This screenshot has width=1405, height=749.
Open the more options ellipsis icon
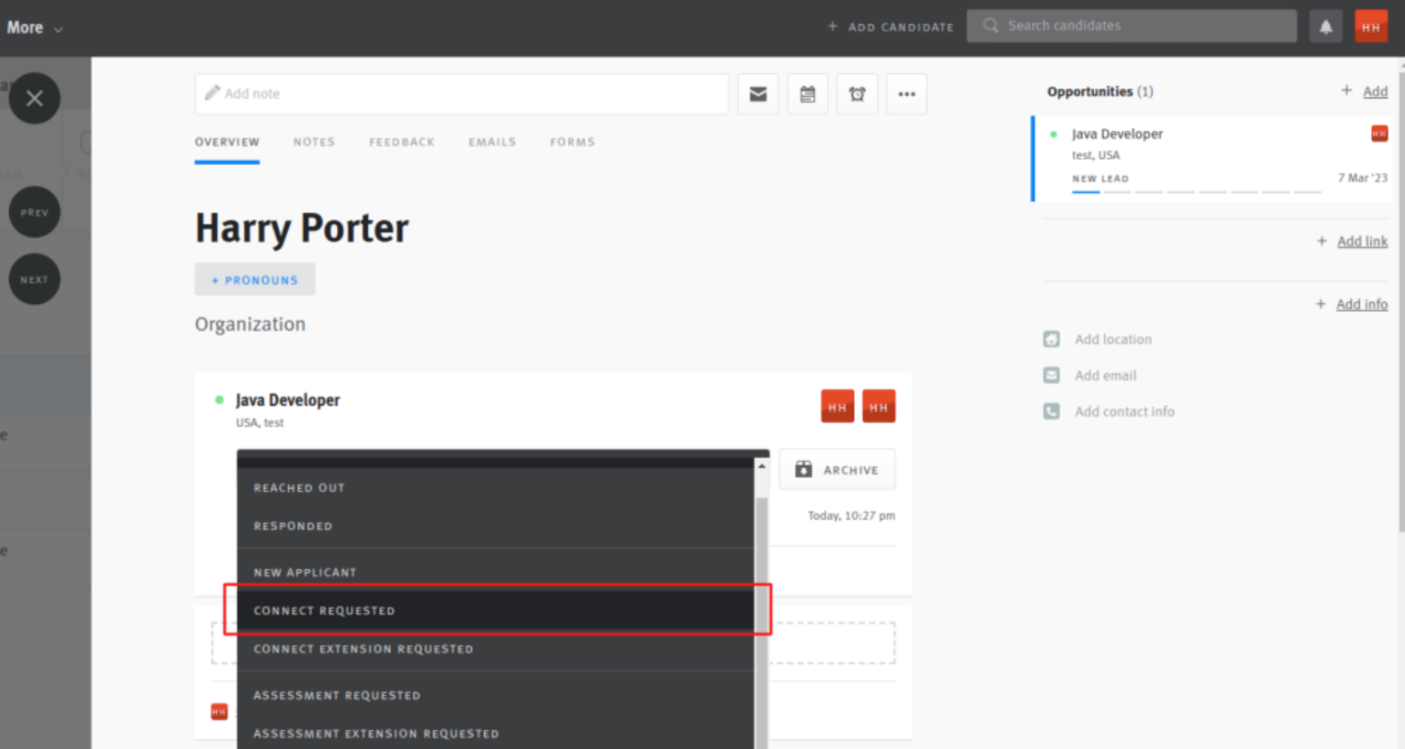[906, 93]
